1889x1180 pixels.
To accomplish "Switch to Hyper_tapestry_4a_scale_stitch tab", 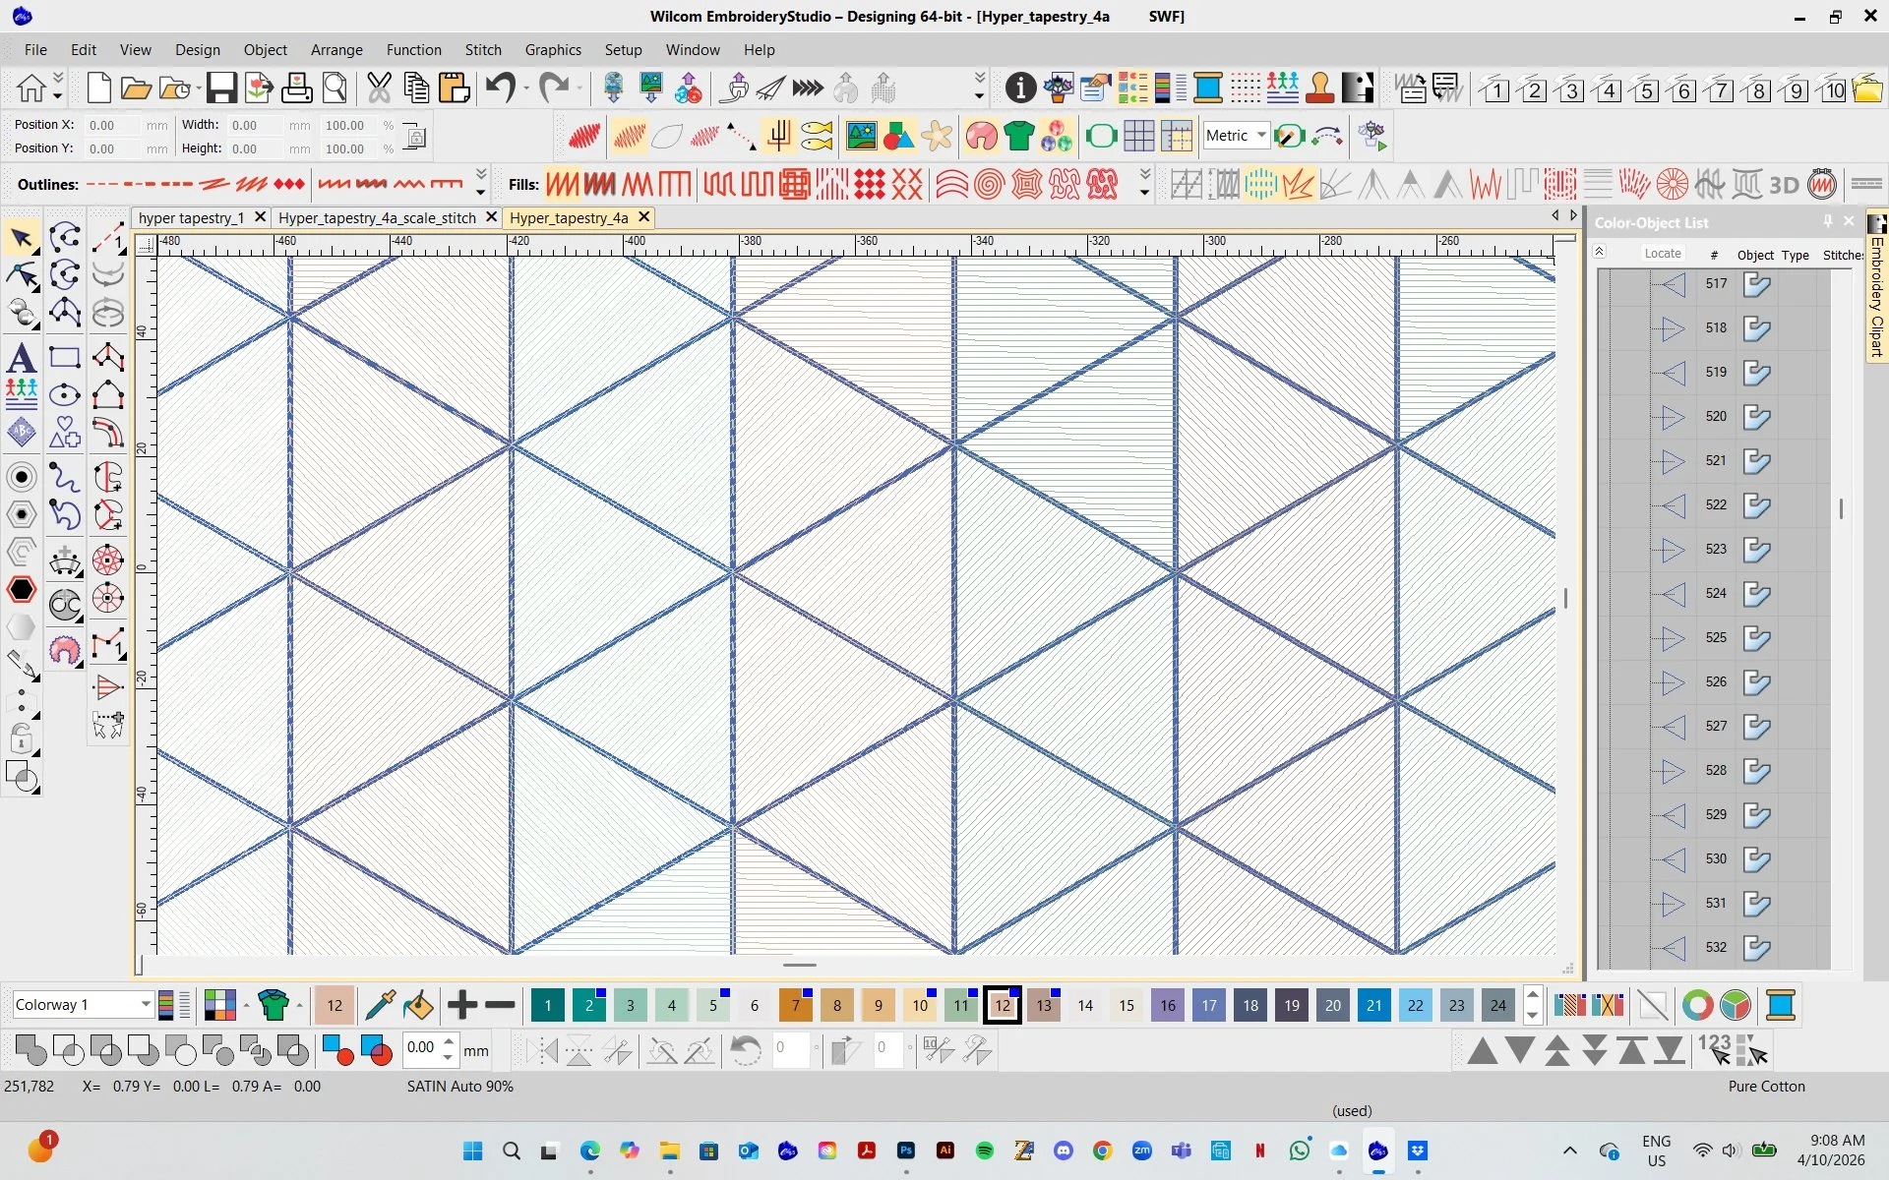I will click(x=377, y=217).
